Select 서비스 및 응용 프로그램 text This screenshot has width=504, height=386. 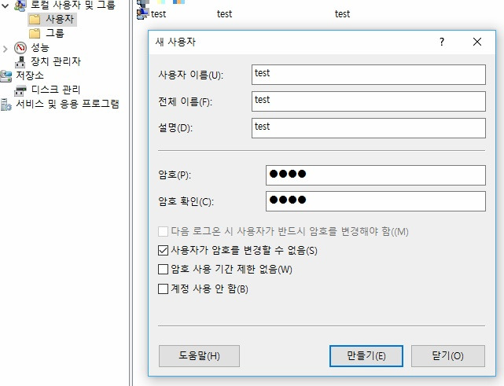click(68, 104)
